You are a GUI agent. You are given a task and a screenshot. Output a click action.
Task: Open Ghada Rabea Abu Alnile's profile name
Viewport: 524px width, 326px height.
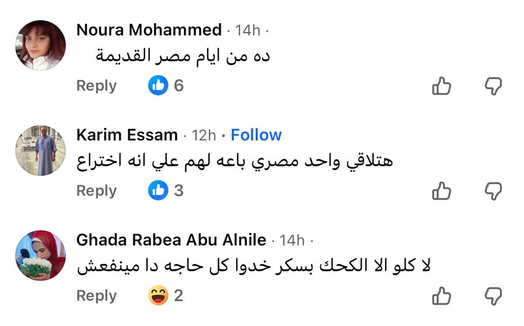tap(171, 240)
